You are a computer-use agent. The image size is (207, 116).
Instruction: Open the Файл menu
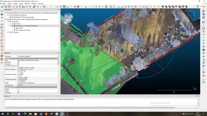(x=4, y=4)
